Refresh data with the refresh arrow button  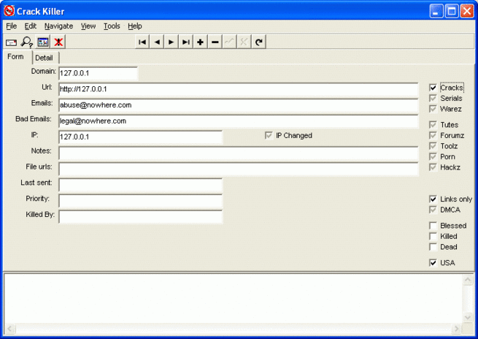click(259, 42)
